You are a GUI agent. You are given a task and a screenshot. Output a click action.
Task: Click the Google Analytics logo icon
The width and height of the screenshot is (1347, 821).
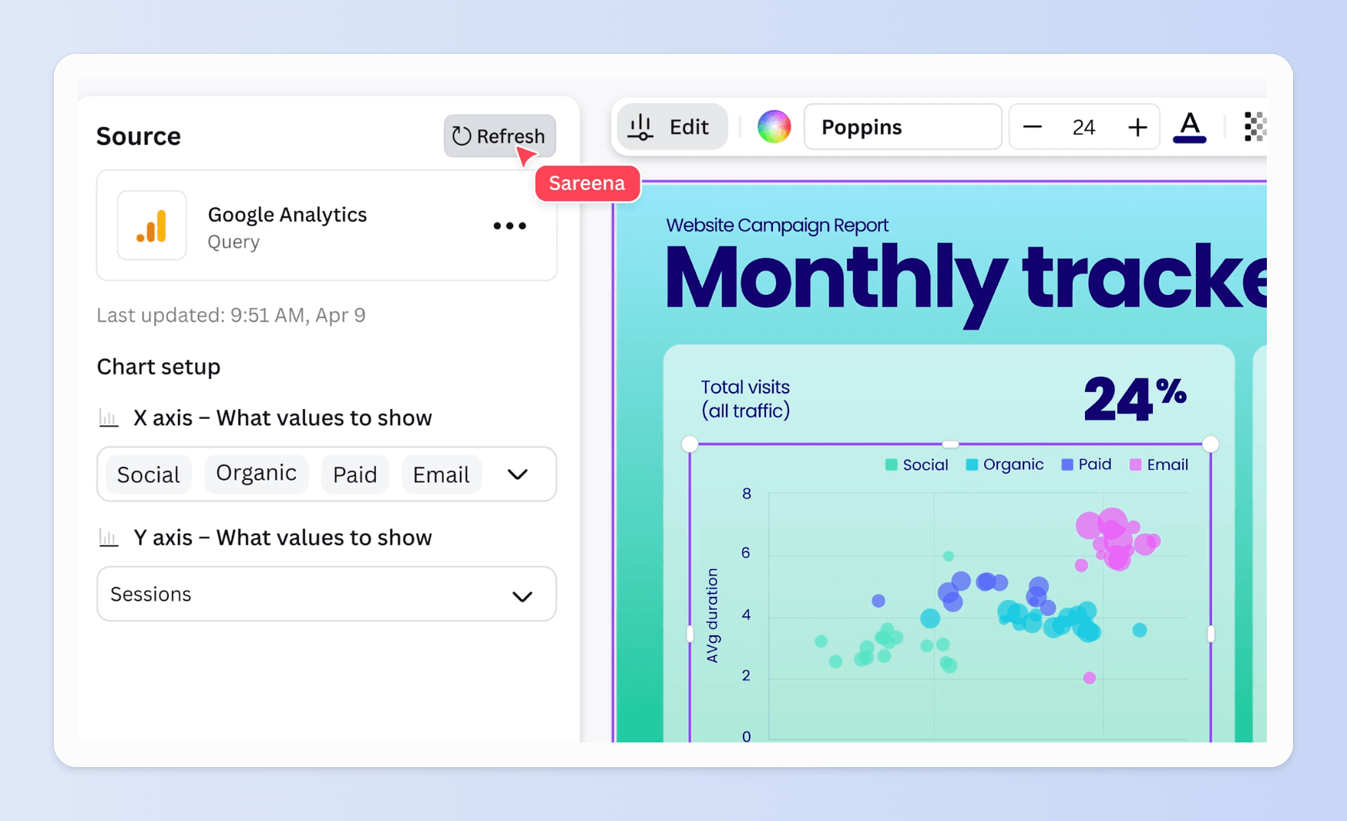point(152,226)
